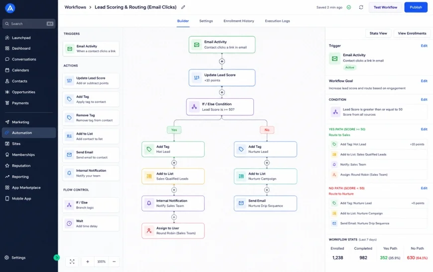Screen dimensions: 433x272
Task: Click the Test Workflow button
Action: coord(385,7)
